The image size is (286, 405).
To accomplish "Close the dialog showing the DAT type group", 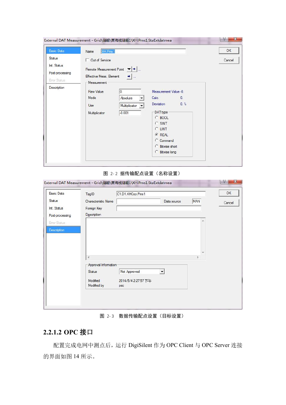I will (235, 39).
